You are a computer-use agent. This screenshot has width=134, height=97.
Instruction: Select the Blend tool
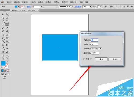click(7, 48)
